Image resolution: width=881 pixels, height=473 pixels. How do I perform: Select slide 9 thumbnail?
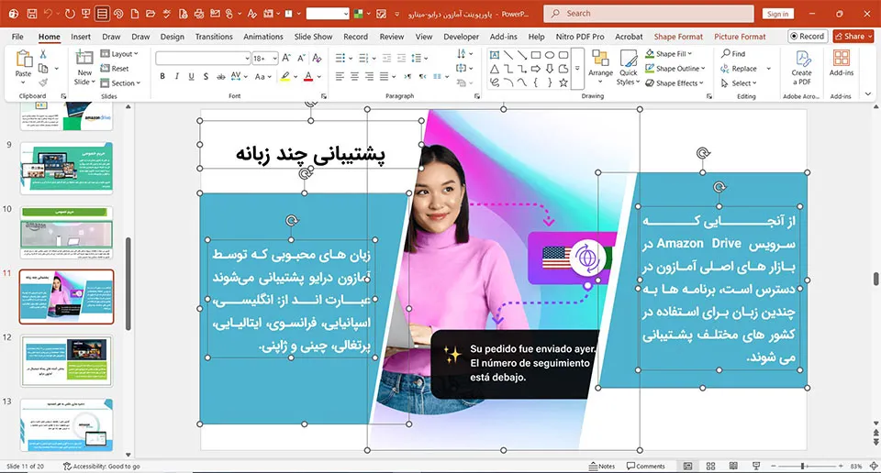click(66, 168)
